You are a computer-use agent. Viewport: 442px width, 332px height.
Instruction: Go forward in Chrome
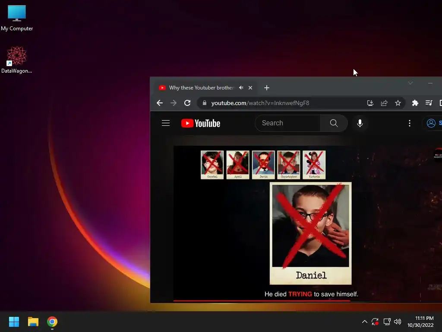[x=174, y=103]
